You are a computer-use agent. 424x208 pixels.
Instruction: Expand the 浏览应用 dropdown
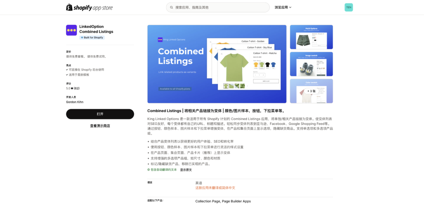tap(283, 7)
